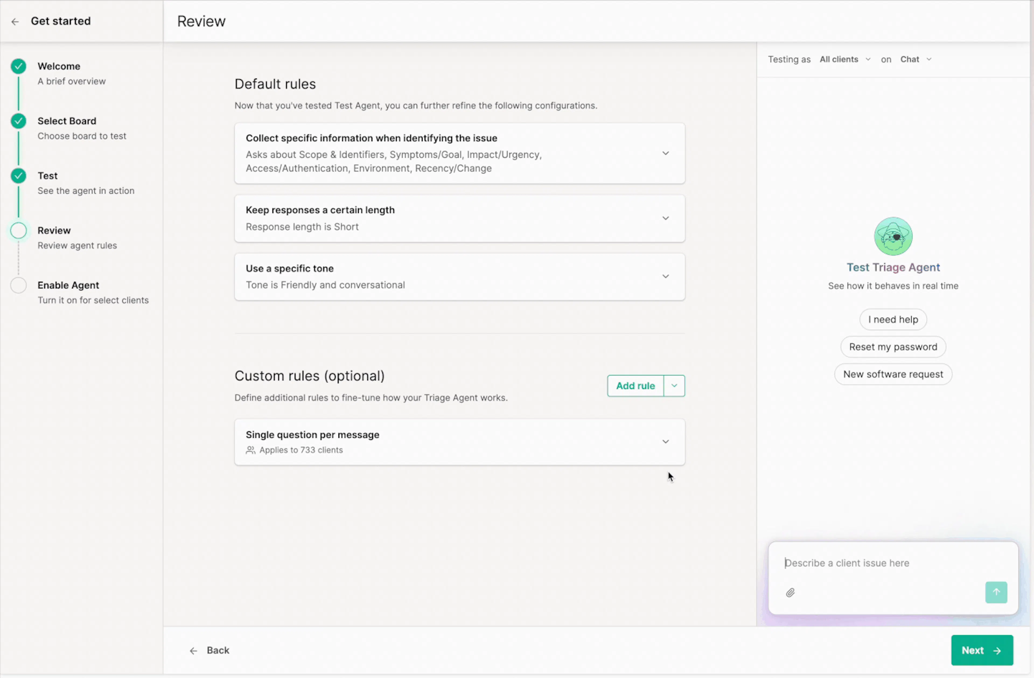Screen dimensions: 1034x678
Task: Click the Test Triage Agent avatar
Action: (893, 236)
